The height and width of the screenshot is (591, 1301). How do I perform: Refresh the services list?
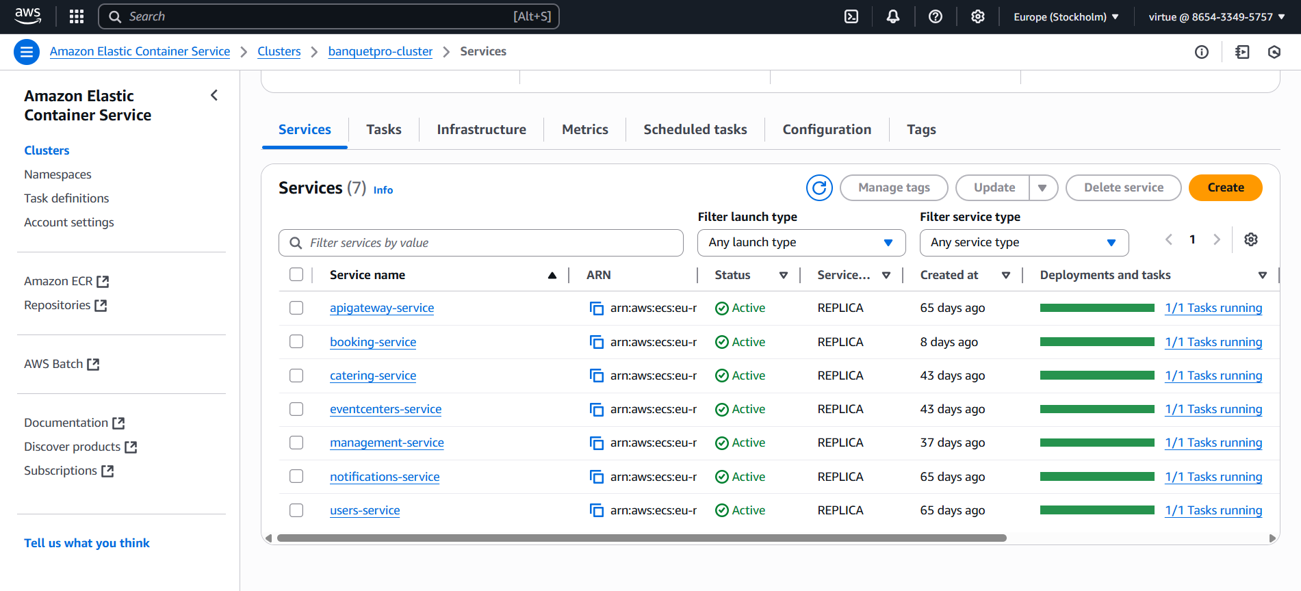tap(819, 187)
